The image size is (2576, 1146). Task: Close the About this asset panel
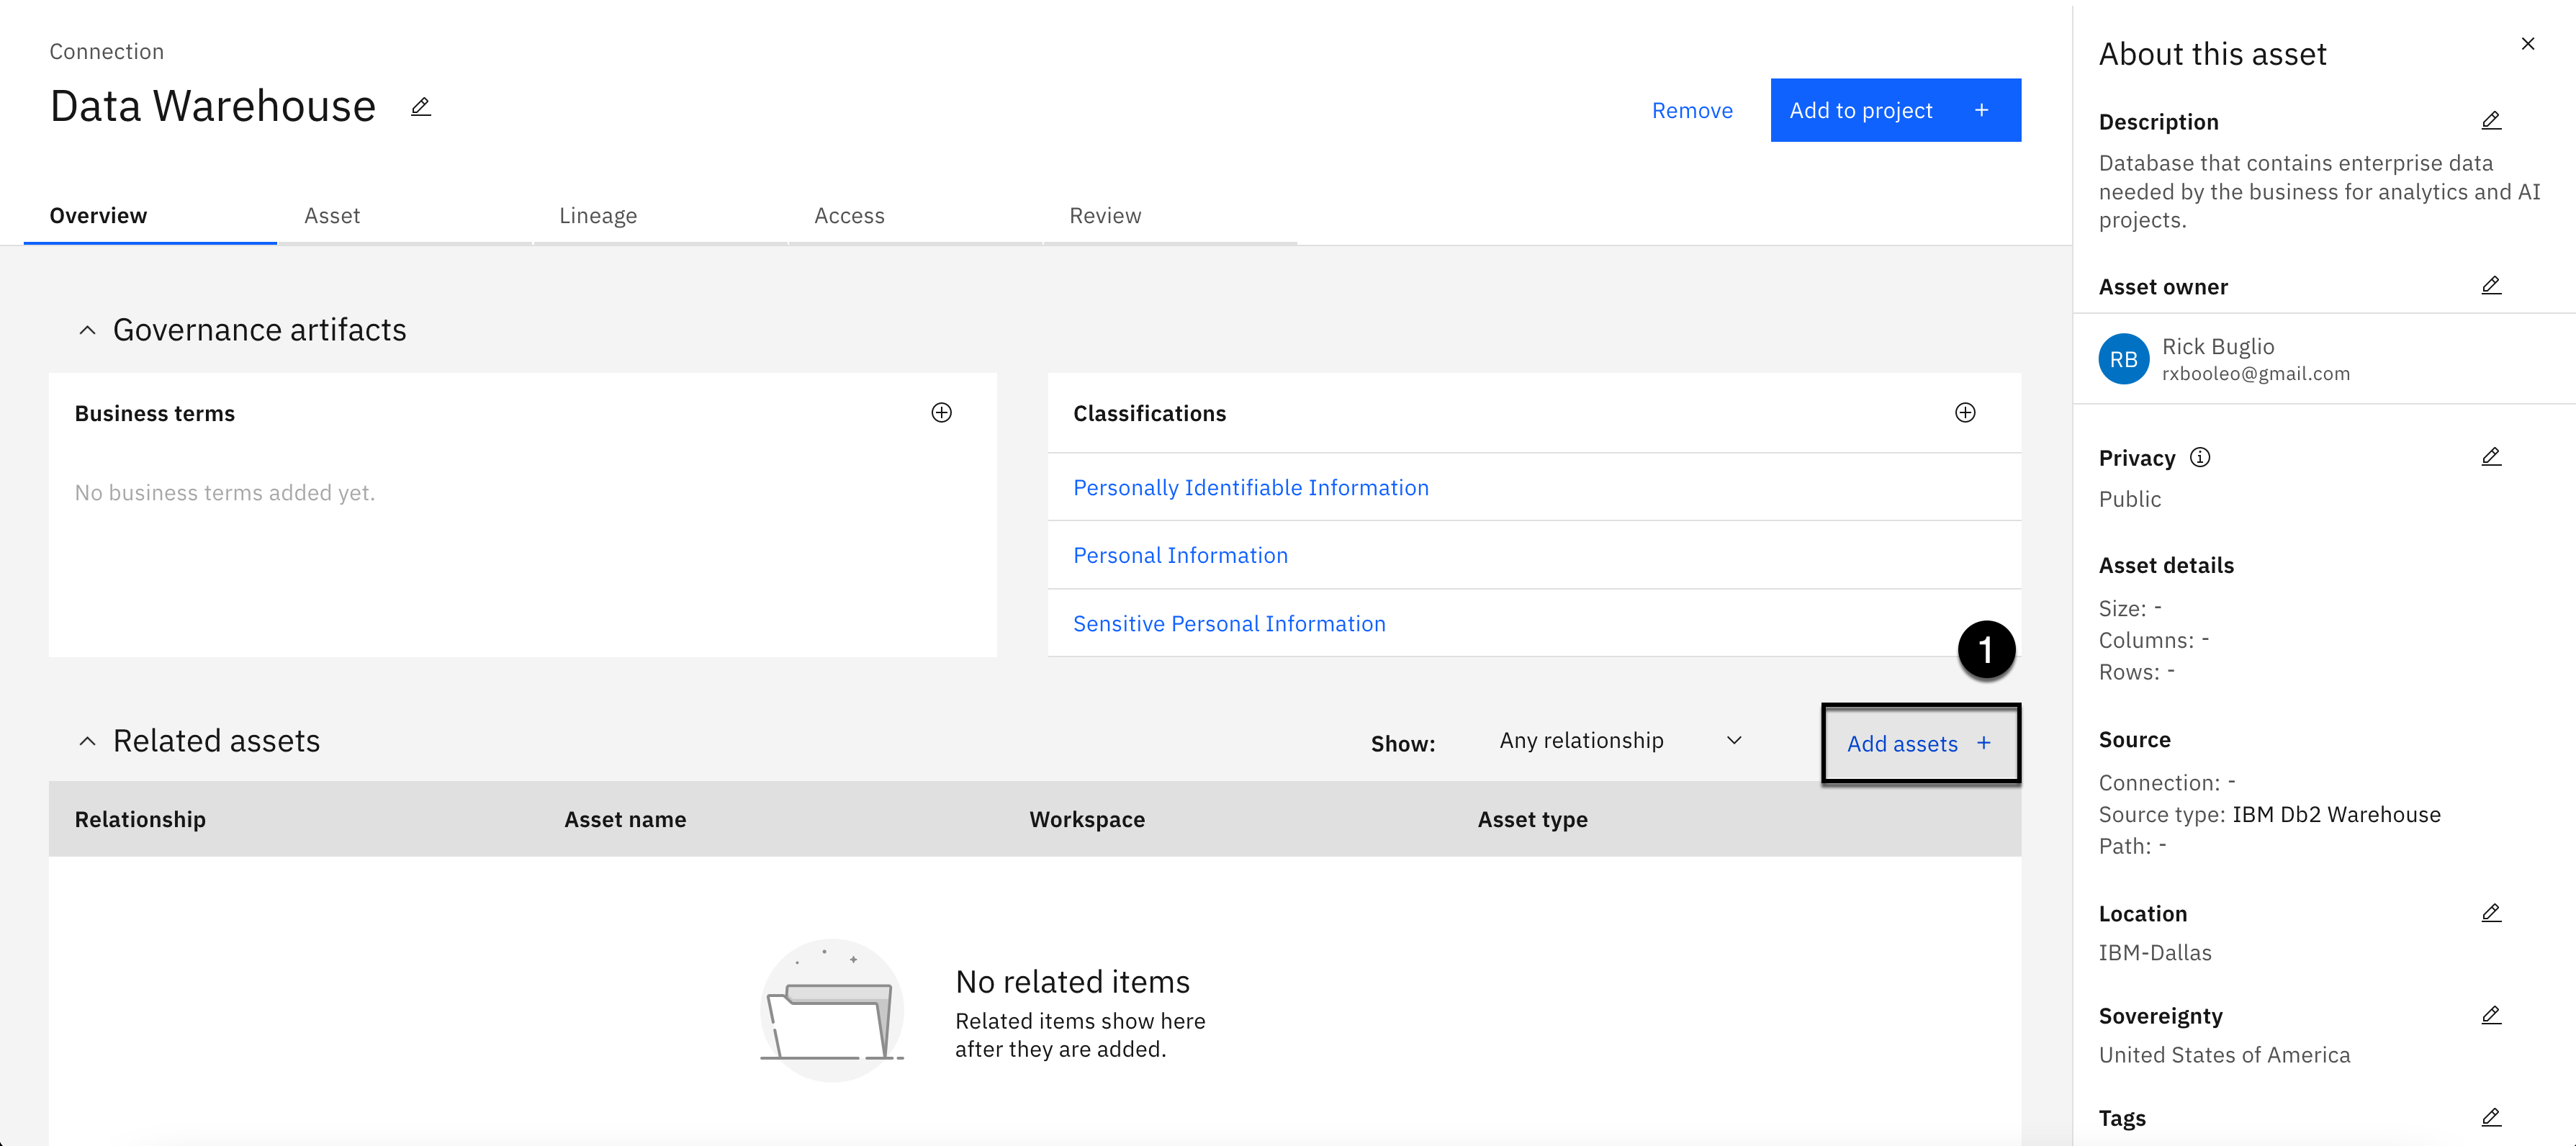coord(2527,44)
